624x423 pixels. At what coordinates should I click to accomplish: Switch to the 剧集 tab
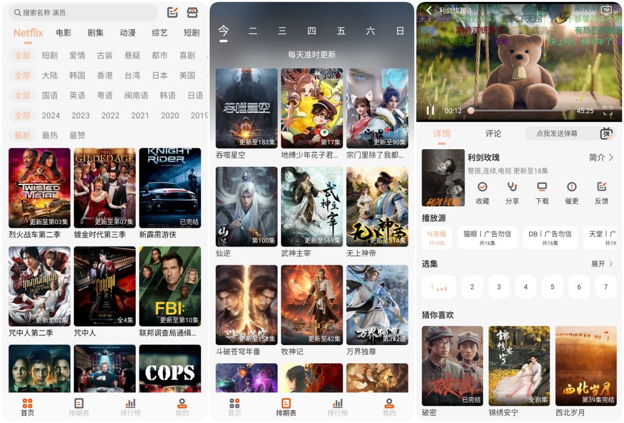tap(96, 33)
